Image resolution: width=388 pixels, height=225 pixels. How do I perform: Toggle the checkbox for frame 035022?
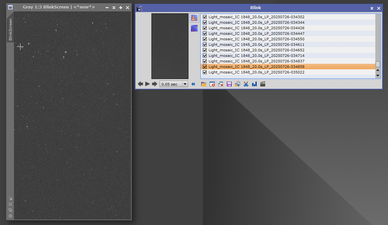click(205, 72)
